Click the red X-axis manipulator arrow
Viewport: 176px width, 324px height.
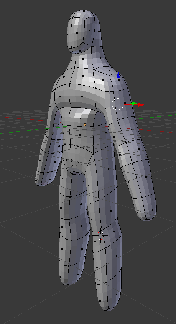141,105
